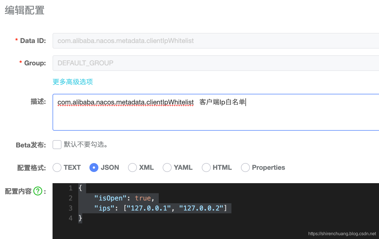Choose the Properties format radio button
The image size is (379, 239).
point(245,168)
